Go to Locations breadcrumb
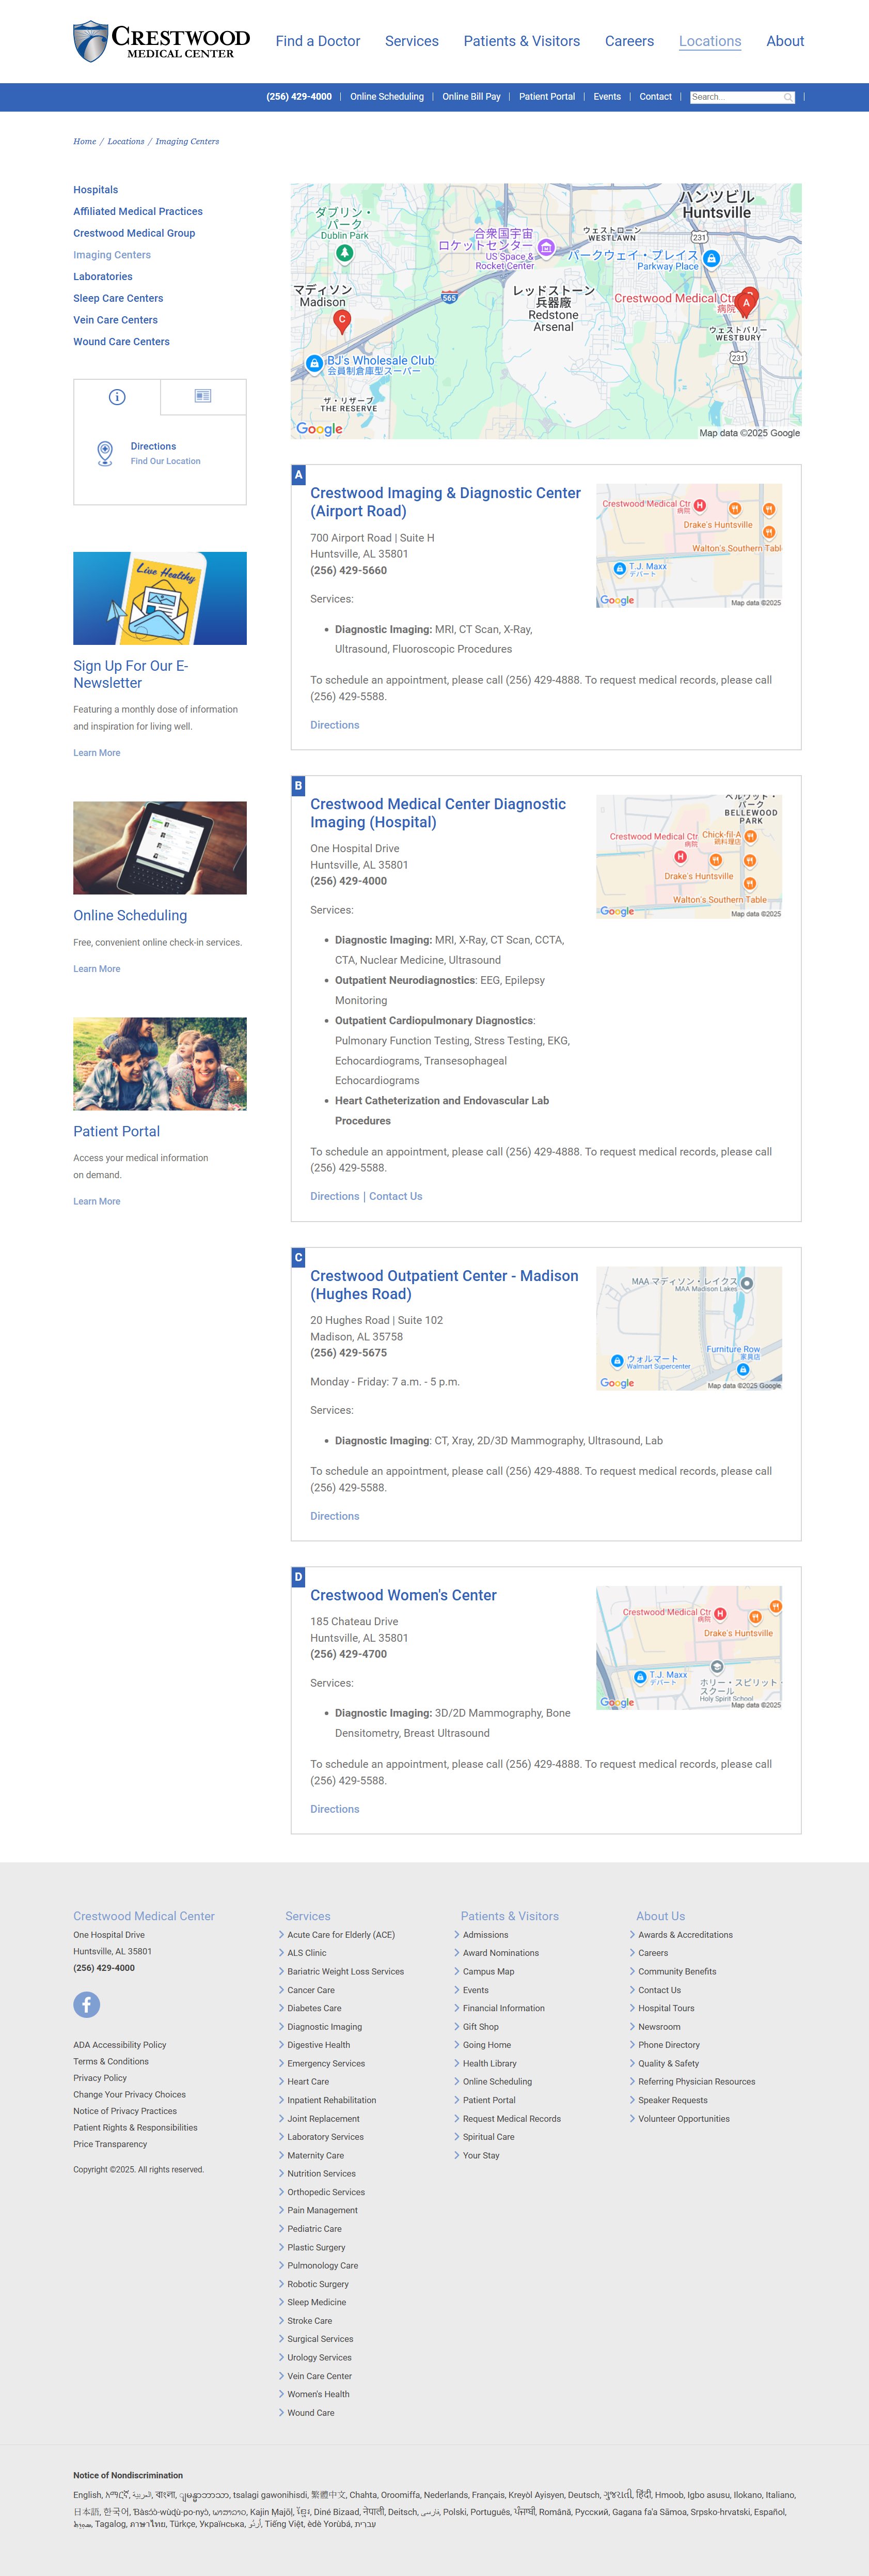The height and width of the screenshot is (2576, 869). [126, 142]
